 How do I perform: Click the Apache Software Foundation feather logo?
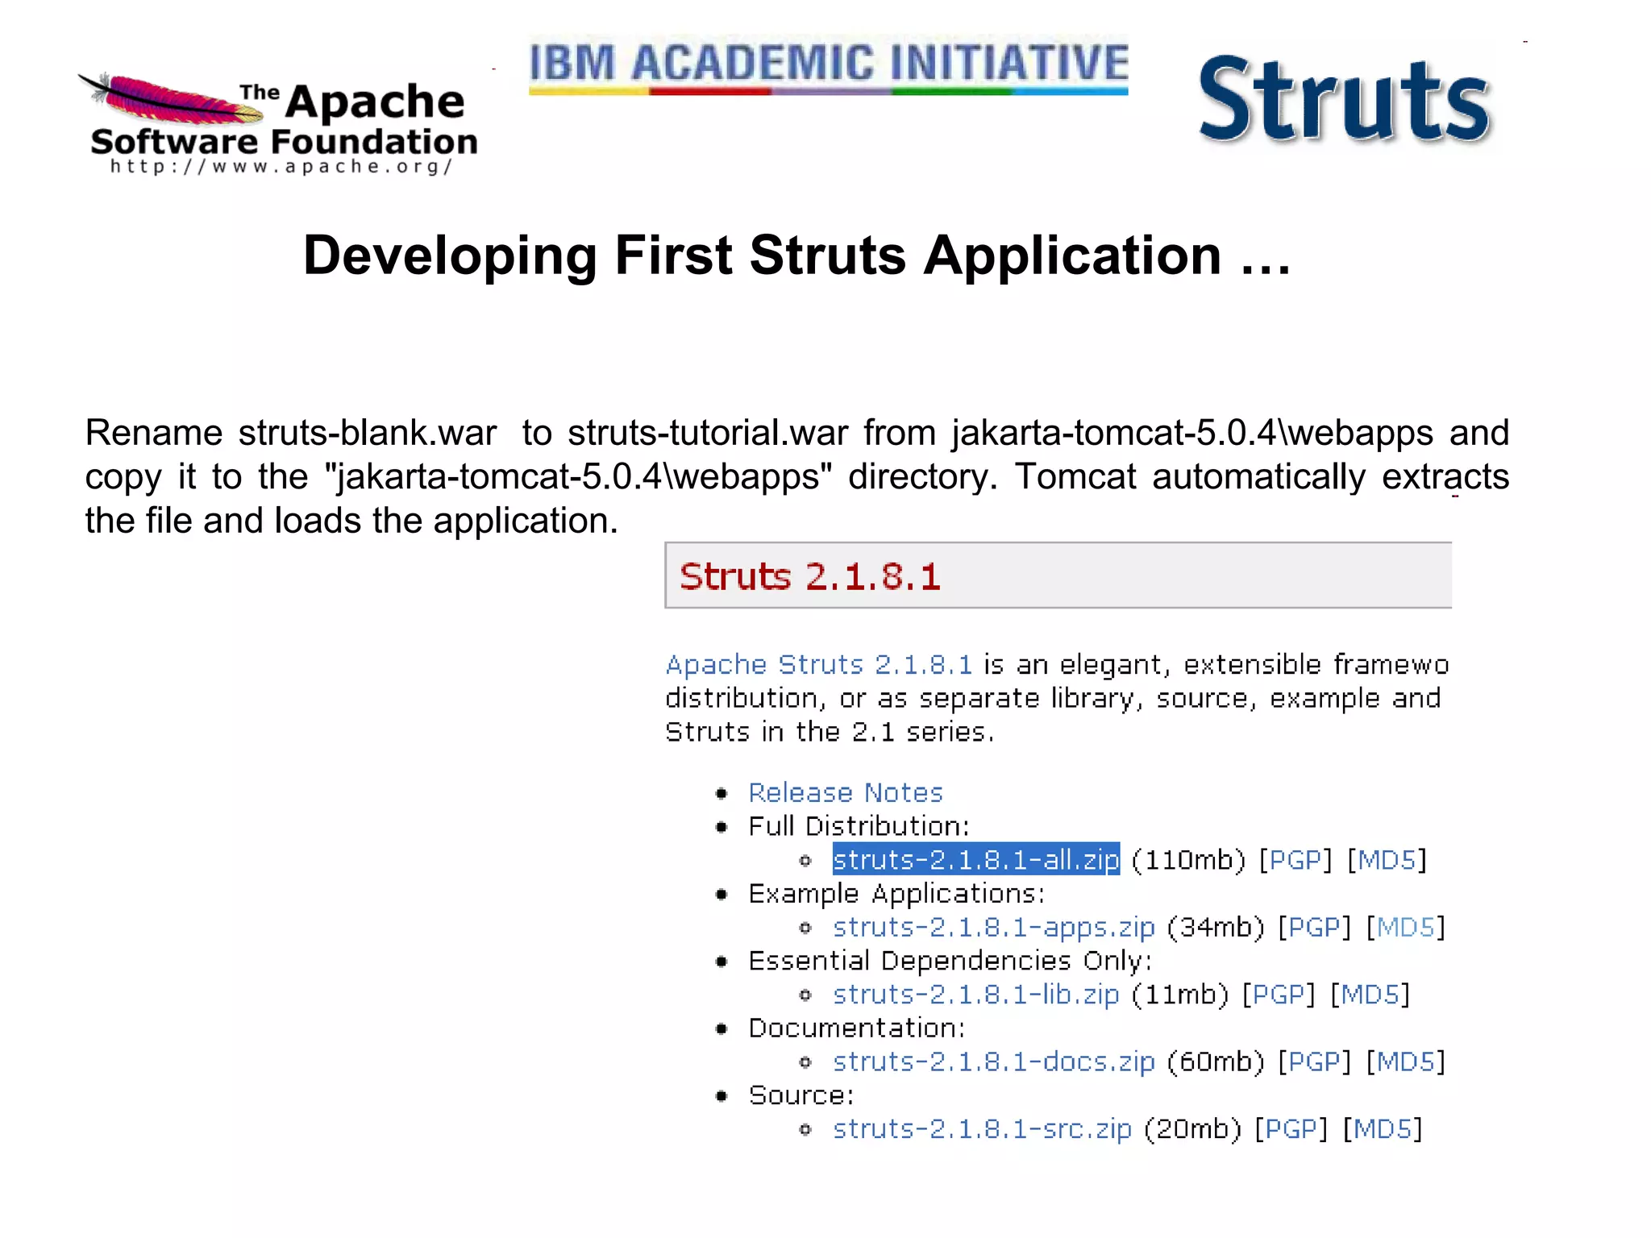point(277,123)
